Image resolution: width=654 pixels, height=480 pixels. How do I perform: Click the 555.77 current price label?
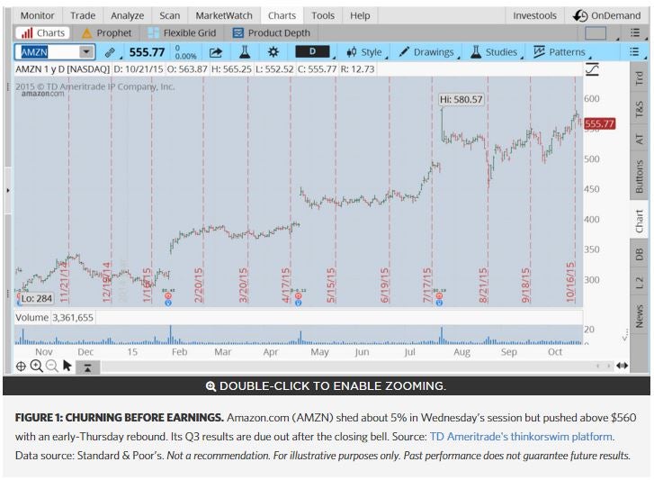click(x=599, y=123)
